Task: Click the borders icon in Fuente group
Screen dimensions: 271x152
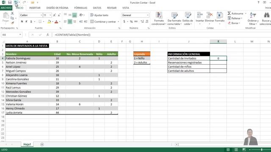Action: (40, 22)
